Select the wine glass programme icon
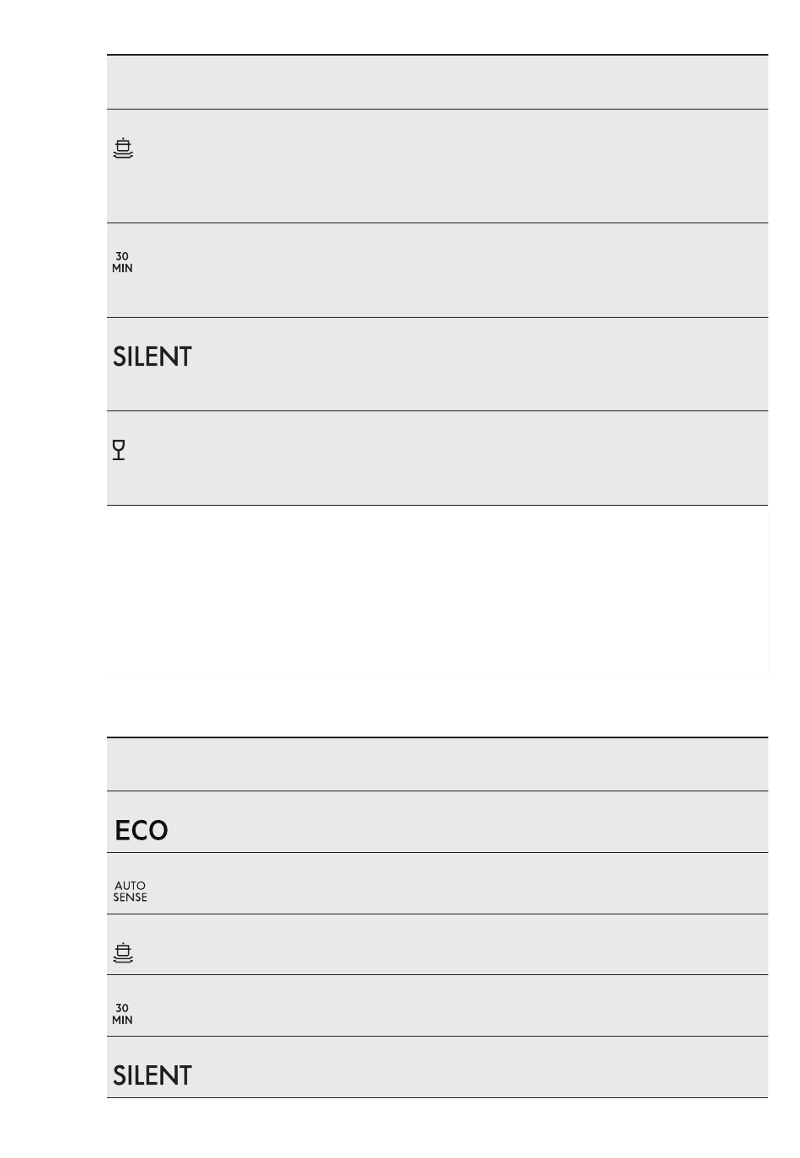Screen dimensions: 800x1158 [x=119, y=450]
